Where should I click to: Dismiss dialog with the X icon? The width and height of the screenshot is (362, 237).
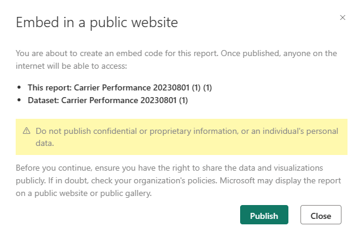click(343, 17)
